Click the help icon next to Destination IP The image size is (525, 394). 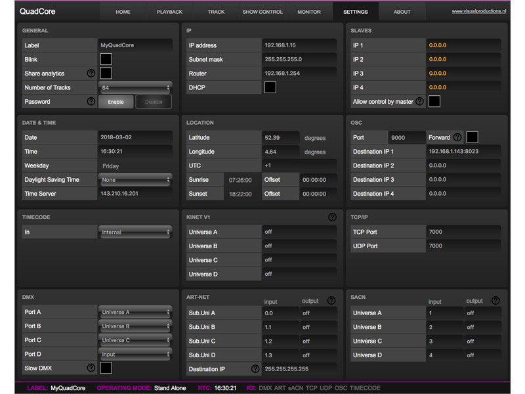pos(255,368)
